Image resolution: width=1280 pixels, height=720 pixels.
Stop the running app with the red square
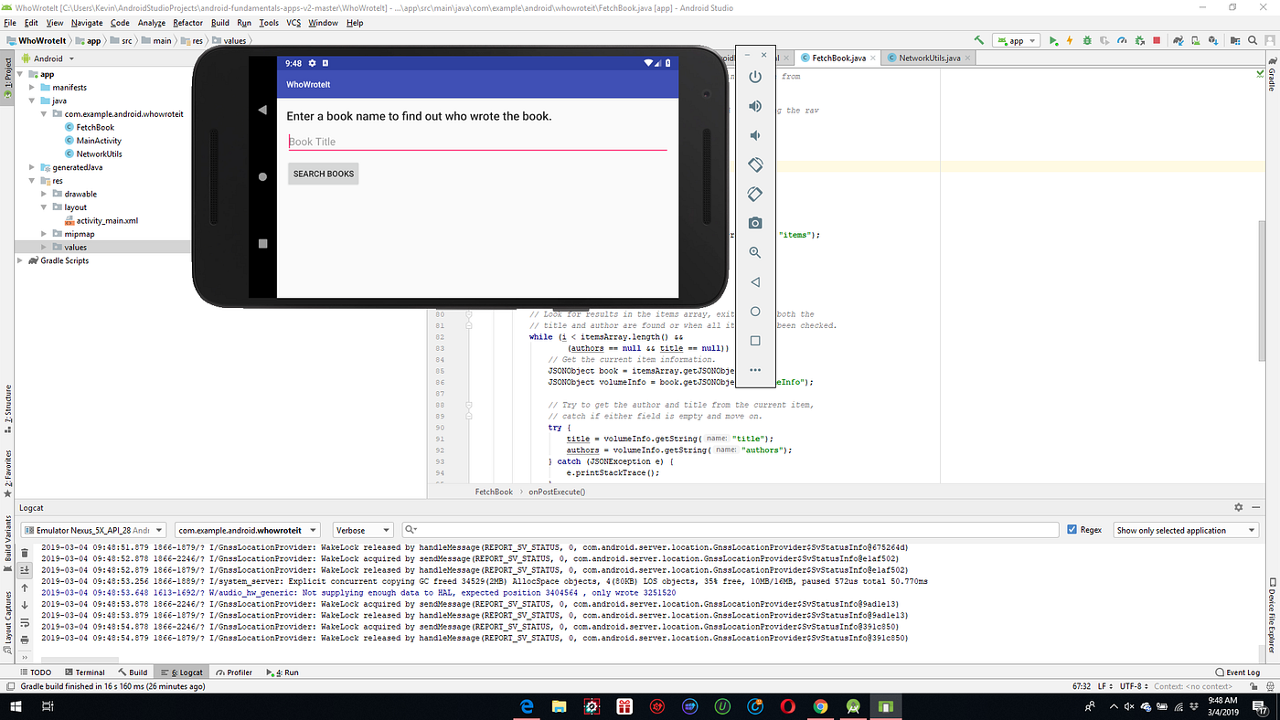pyautogui.click(x=1157, y=40)
